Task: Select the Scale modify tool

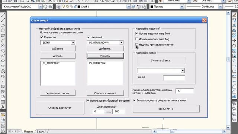Action: click(234, 51)
